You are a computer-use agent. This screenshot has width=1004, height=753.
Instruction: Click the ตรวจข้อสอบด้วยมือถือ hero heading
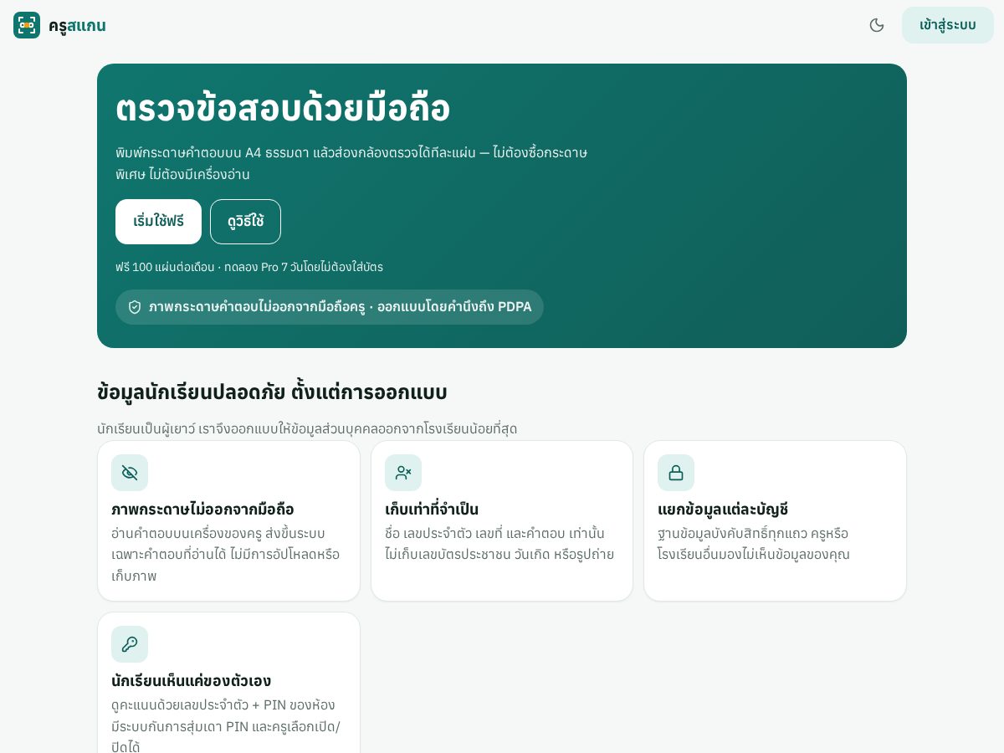tap(283, 109)
